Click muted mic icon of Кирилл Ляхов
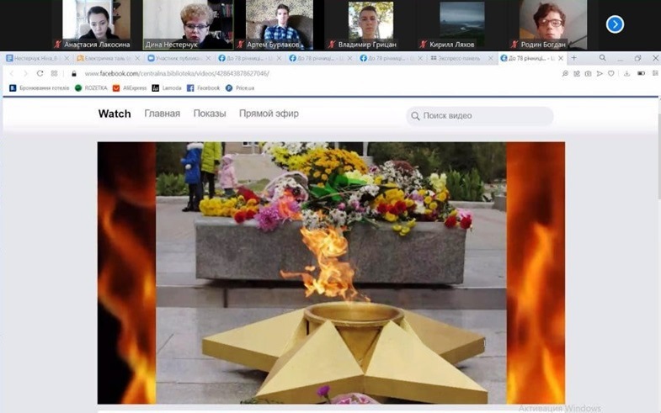 [424, 45]
